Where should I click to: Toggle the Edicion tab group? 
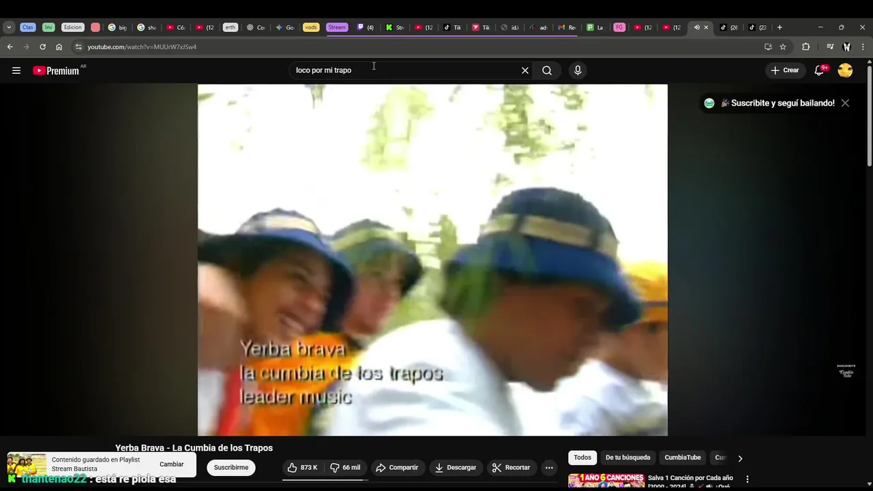[73, 27]
